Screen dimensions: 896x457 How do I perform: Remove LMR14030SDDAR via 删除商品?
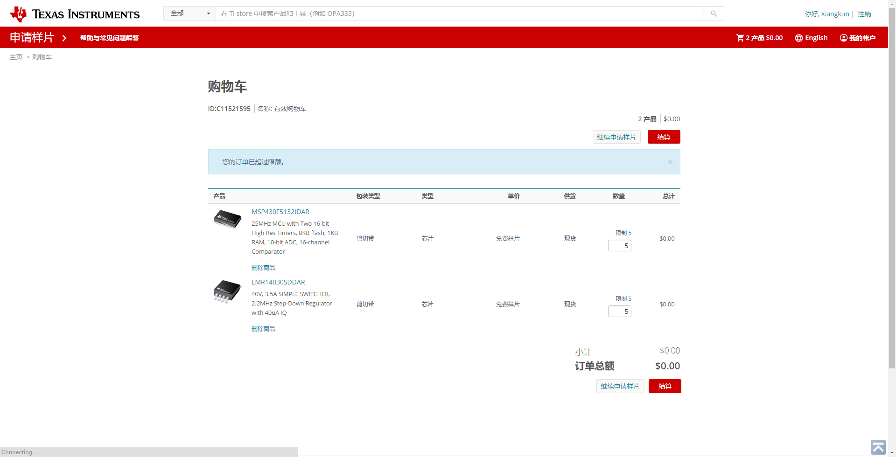[x=263, y=329]
